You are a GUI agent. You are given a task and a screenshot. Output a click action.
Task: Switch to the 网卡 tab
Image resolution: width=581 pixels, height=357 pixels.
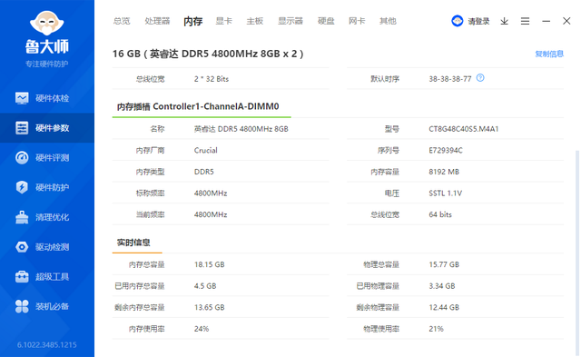[357, 21]
